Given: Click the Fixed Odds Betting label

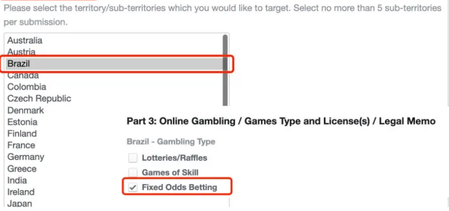Looking at the screenshot, I should pyautogui.click(x=179, y=187).
